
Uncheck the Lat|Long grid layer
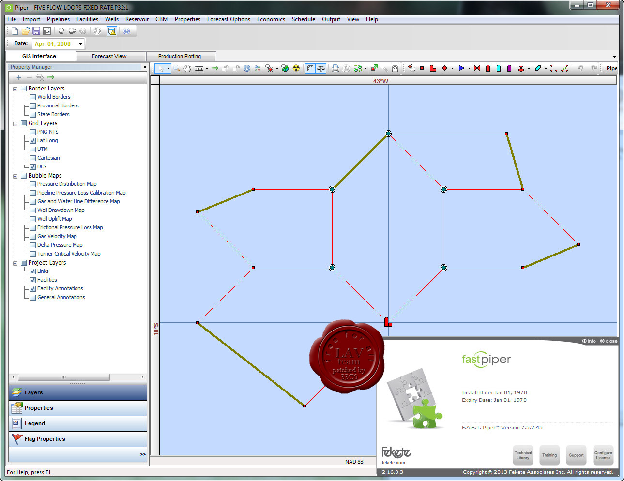coord(33,141)
